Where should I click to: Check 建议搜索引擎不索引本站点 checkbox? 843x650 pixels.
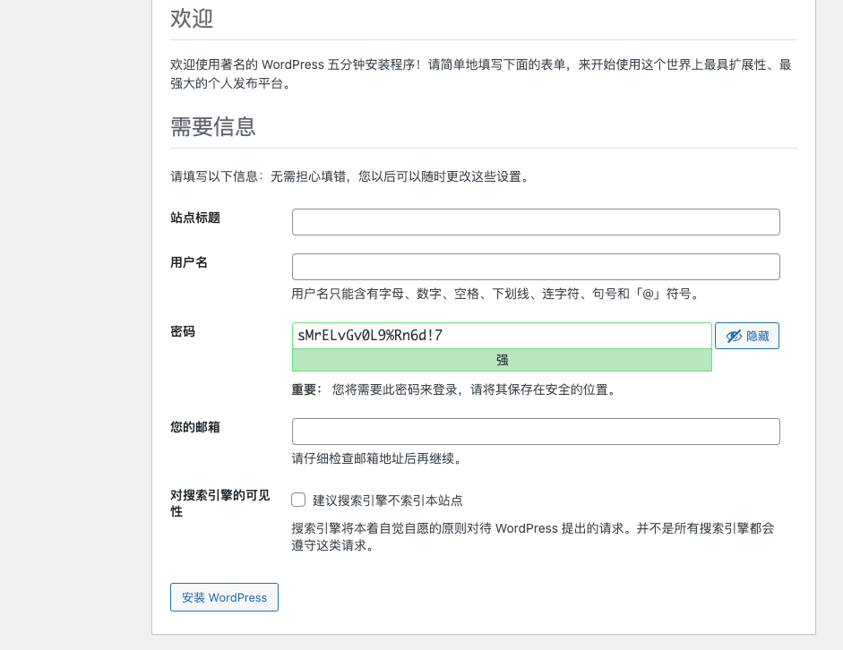point(298,500)
